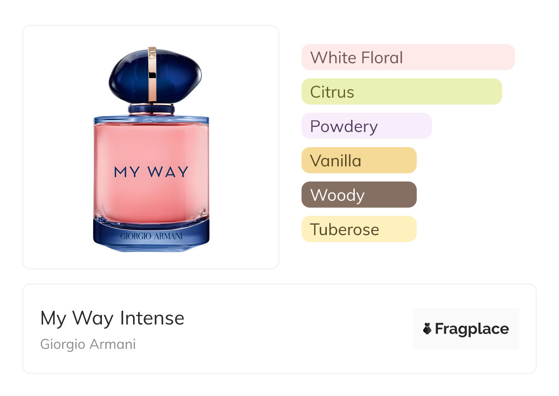Click the Fragplace perfume bottle logo icon
Viewport: 559px width, 396px height.
pyautogui.click(x=427, y=329)
